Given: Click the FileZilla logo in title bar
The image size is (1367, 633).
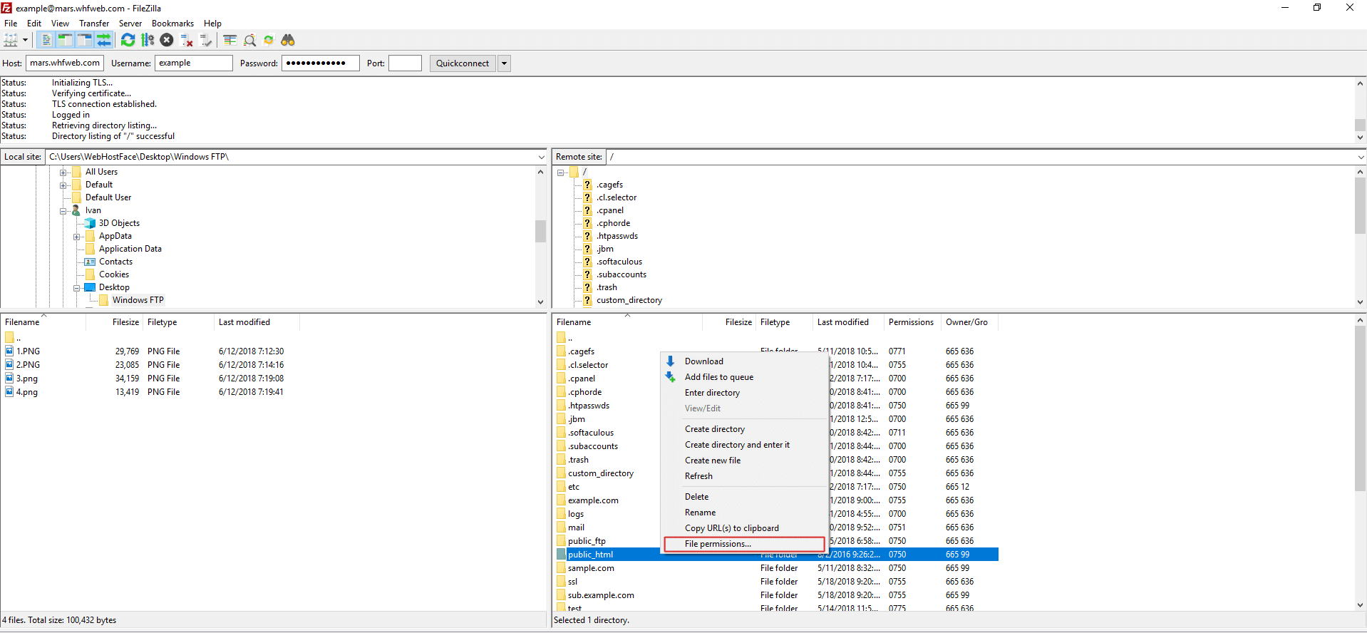Looking at the screenshot, I should click(6, 8).
